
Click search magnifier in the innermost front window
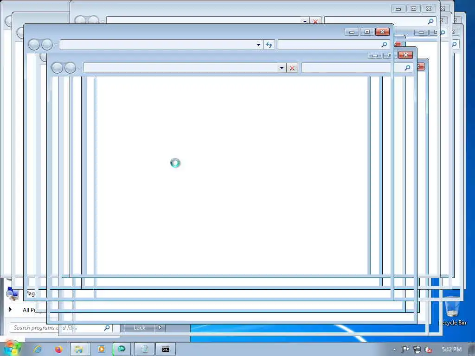pos(407,68)
